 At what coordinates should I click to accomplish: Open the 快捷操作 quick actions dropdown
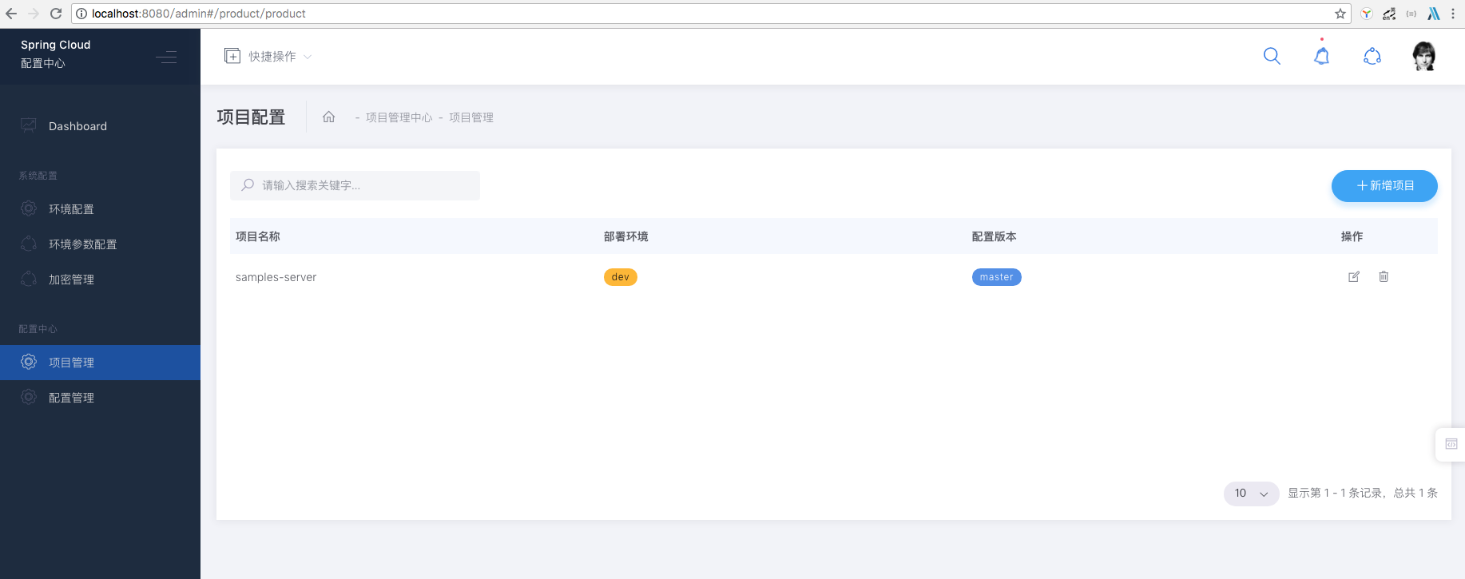pos(268,56)
